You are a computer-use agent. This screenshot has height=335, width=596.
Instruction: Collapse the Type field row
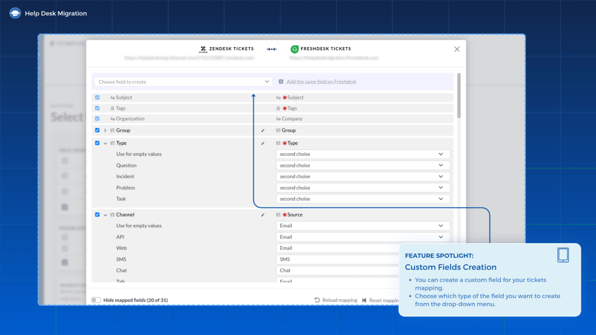(x=105, y=143)
